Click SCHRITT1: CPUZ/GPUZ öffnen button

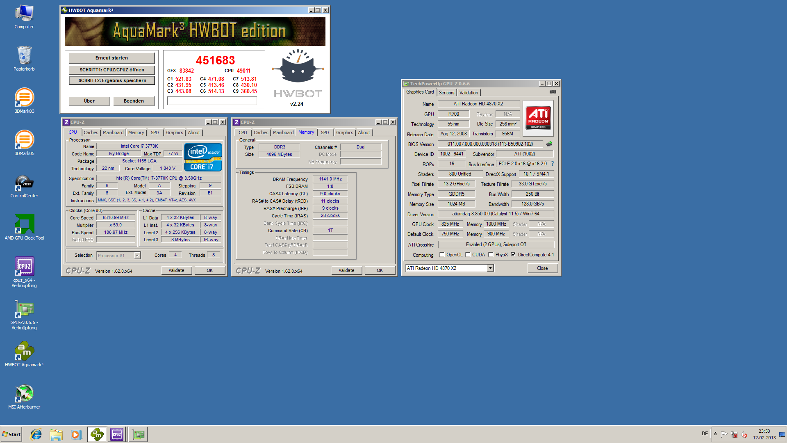point(112,70)
